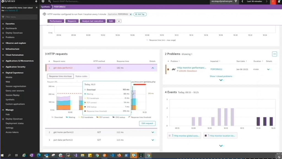
Task: Click the Edit request button
Action: [147, 123]
